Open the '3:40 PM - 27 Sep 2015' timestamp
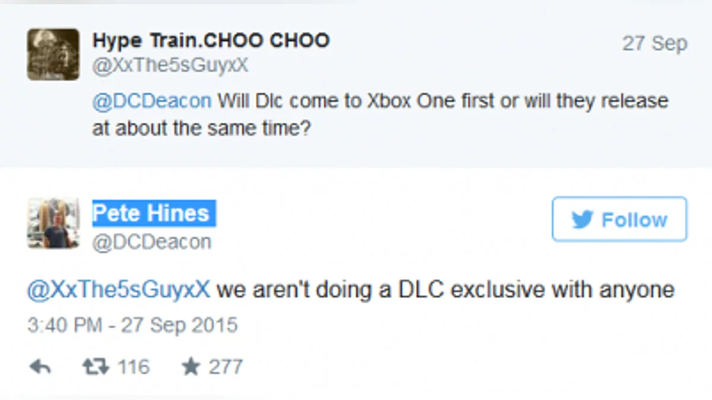 [x=132, y=325]
